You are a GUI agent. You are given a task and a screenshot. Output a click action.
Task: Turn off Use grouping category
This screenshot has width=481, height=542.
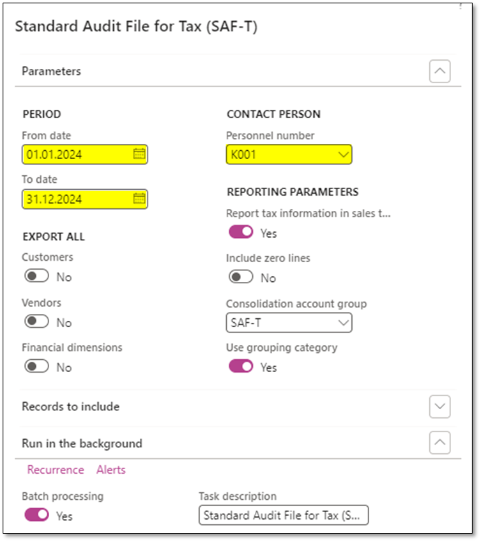point(241,367)
